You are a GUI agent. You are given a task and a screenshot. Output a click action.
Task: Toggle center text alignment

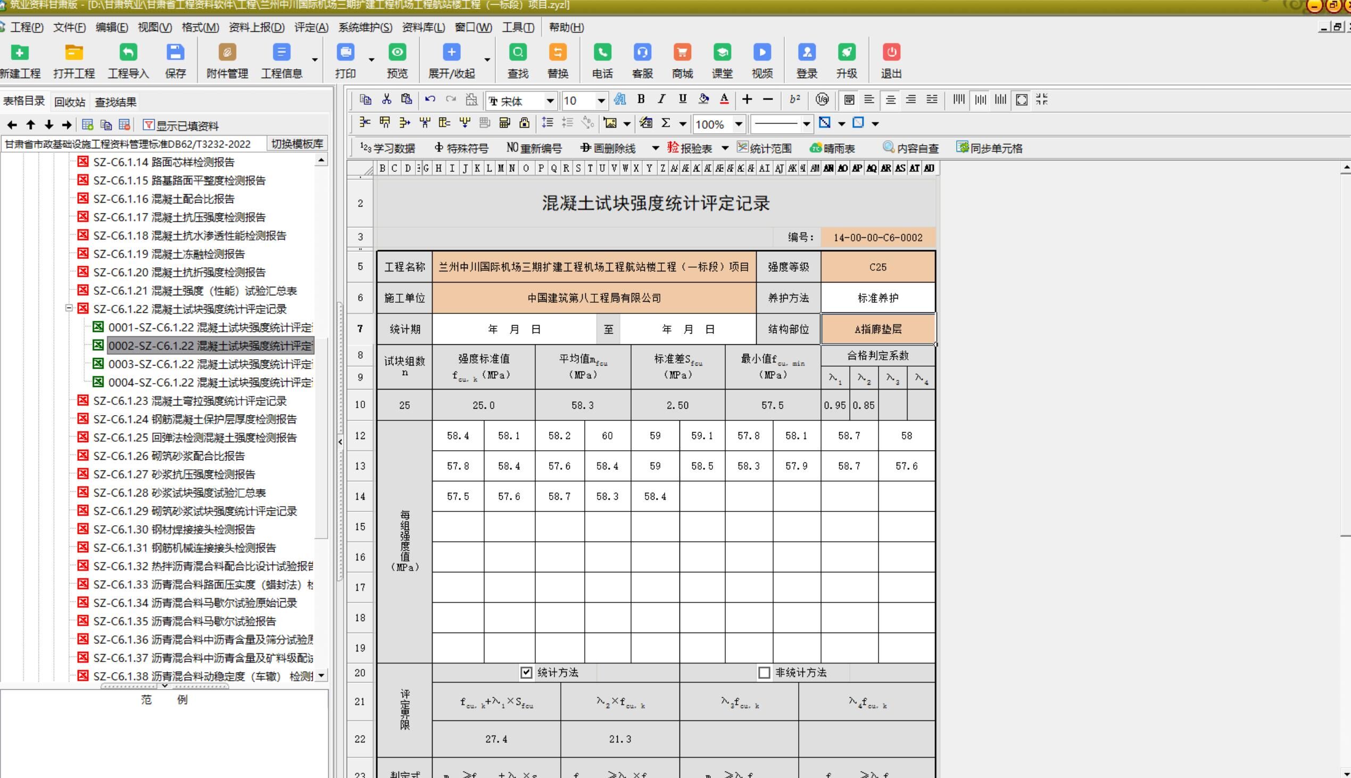coord(891,100)
